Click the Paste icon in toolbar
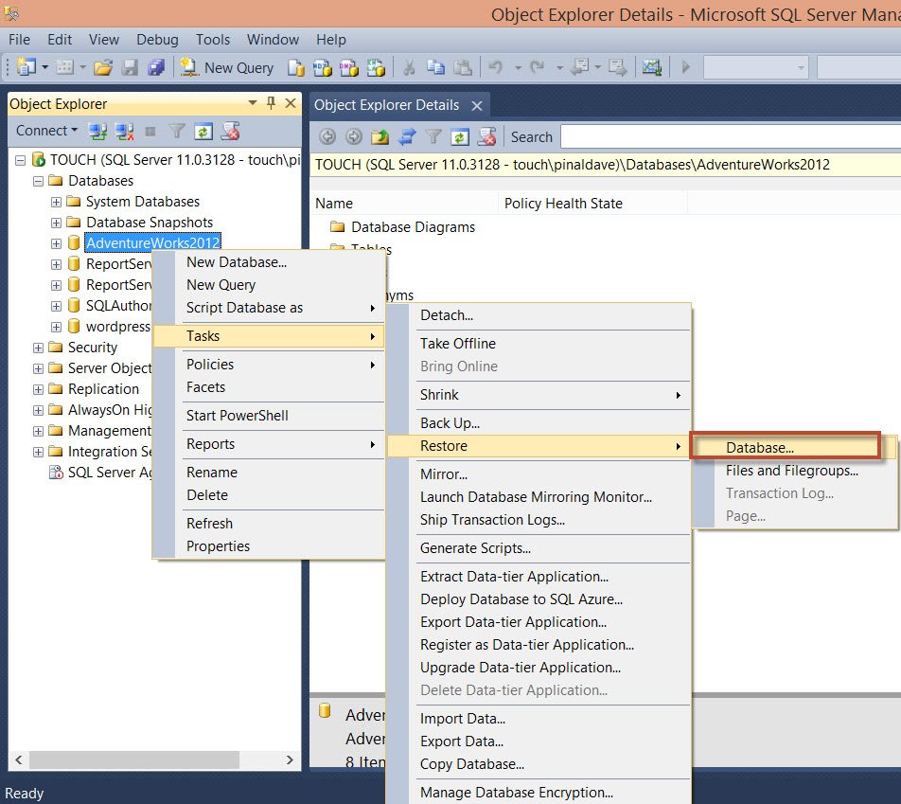Image resolution: width=901 pixels, height=804 pixels. (463, 68)
